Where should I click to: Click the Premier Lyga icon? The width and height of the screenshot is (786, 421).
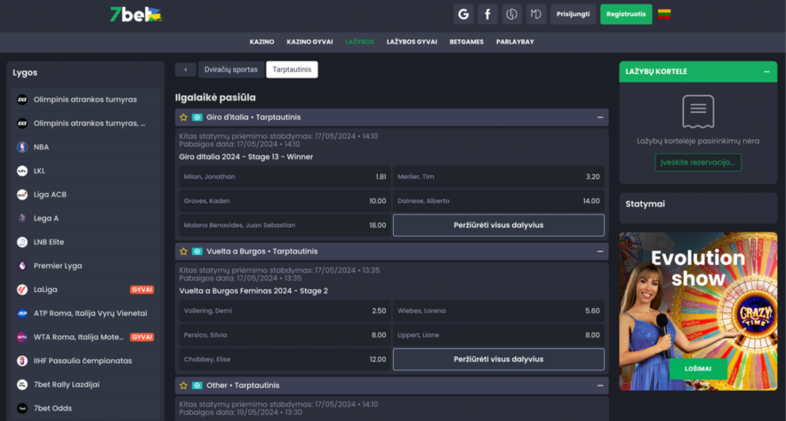click(x=22, y=266)
